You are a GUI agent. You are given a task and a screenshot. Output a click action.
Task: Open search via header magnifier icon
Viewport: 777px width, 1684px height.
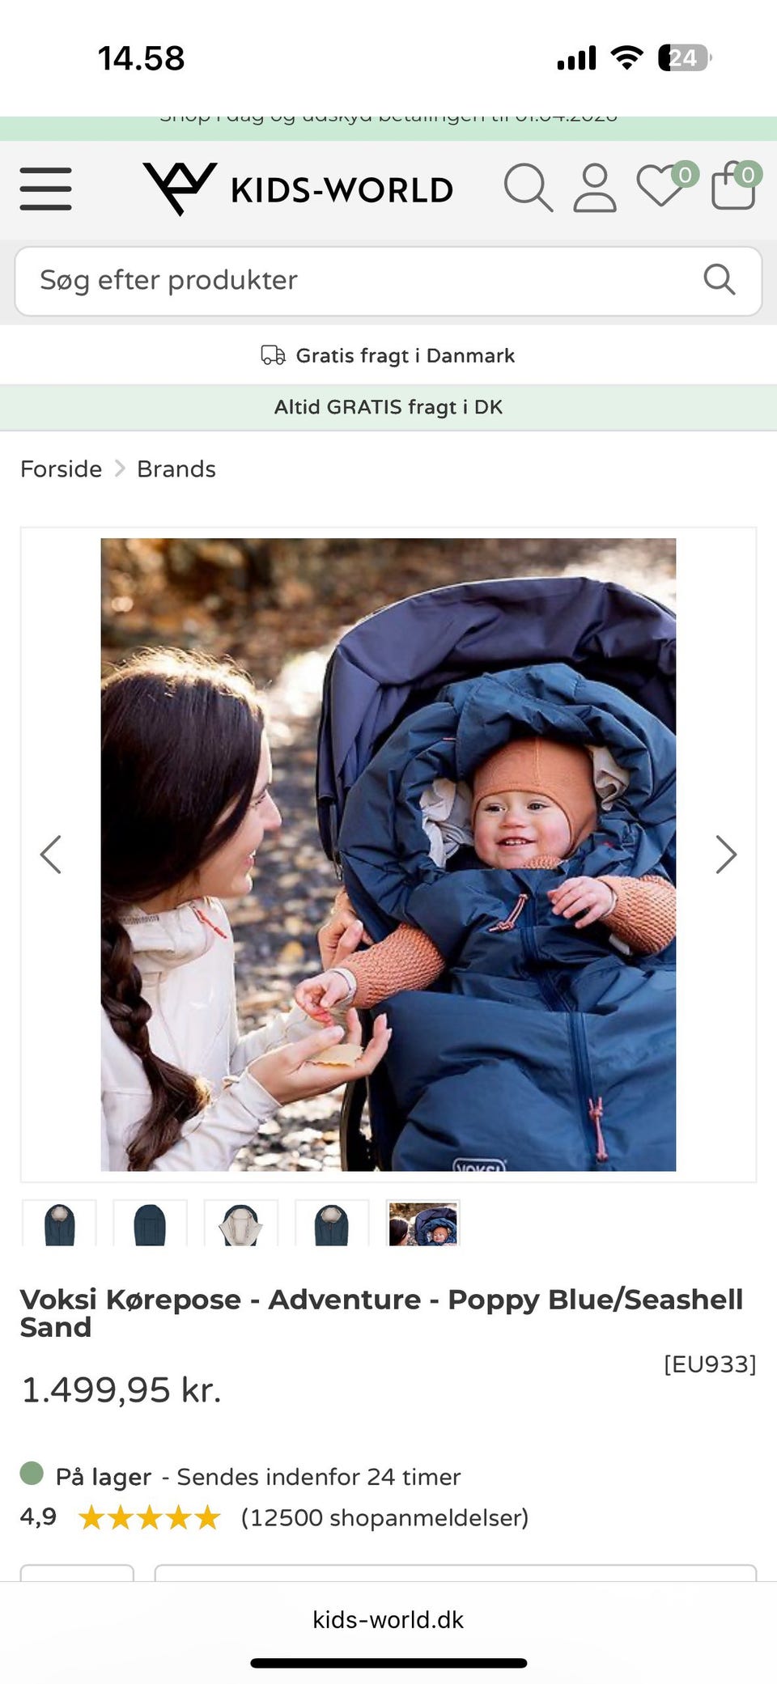tap(529, 188)
